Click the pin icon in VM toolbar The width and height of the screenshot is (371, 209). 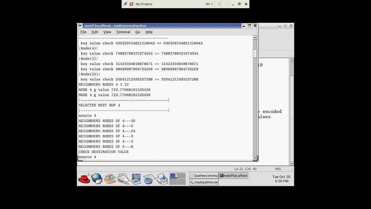click(125, 4)
